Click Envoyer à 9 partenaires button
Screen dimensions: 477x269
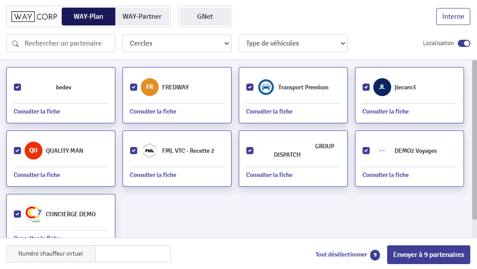(429, 255)
